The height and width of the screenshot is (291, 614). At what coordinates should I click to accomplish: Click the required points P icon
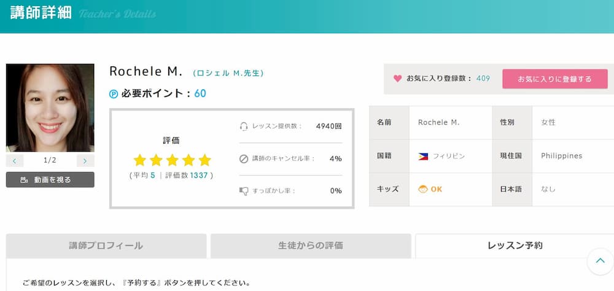pos(113,94)
